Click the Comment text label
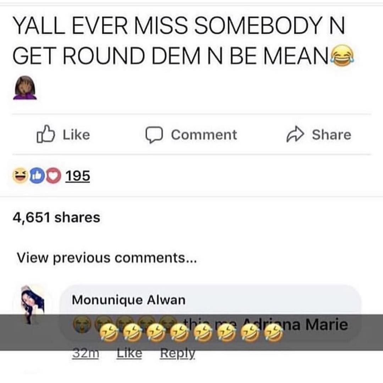Image resolution: width=383 pixels, height=383 pixels. point(204,135)
